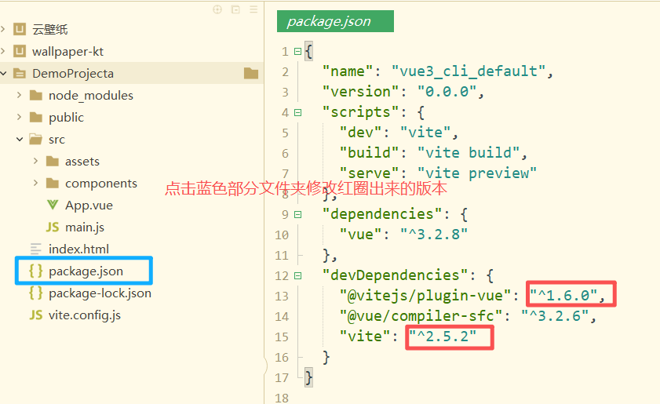This screenshot has width=660, height=404.
Task: Click the folder icon at right of DemoProjecta row
Action: click(x=251, y=73)
